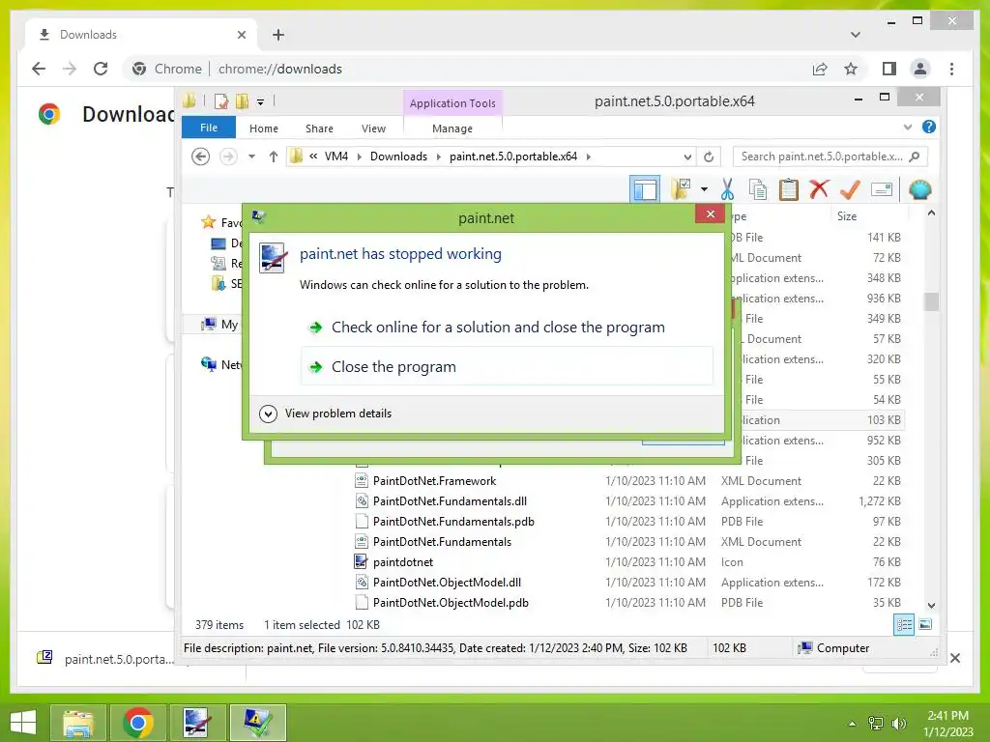Open Chrome three-dot menu
Viewport: 990px width, 742px height.
click(951, 69)
